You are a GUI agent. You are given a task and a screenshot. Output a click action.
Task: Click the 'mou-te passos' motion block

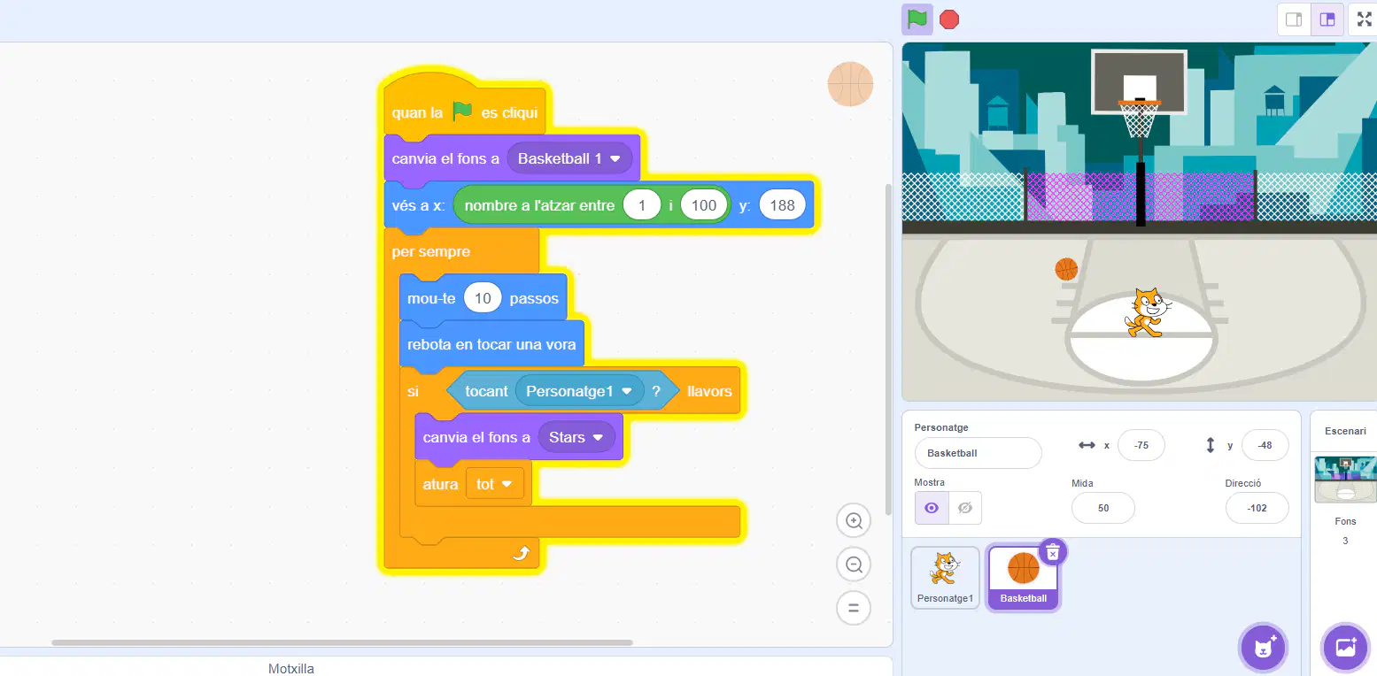[x=483, y=298]
